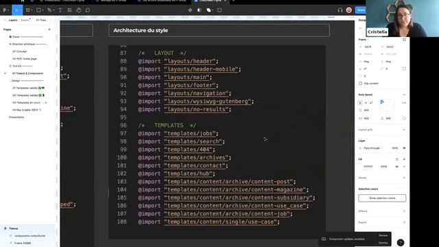
Task: Open the Figma main menu icon
Action: (x=5, y=10)
